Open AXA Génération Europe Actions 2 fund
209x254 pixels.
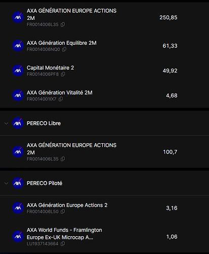pyautogui.click(x=67, y=205)
